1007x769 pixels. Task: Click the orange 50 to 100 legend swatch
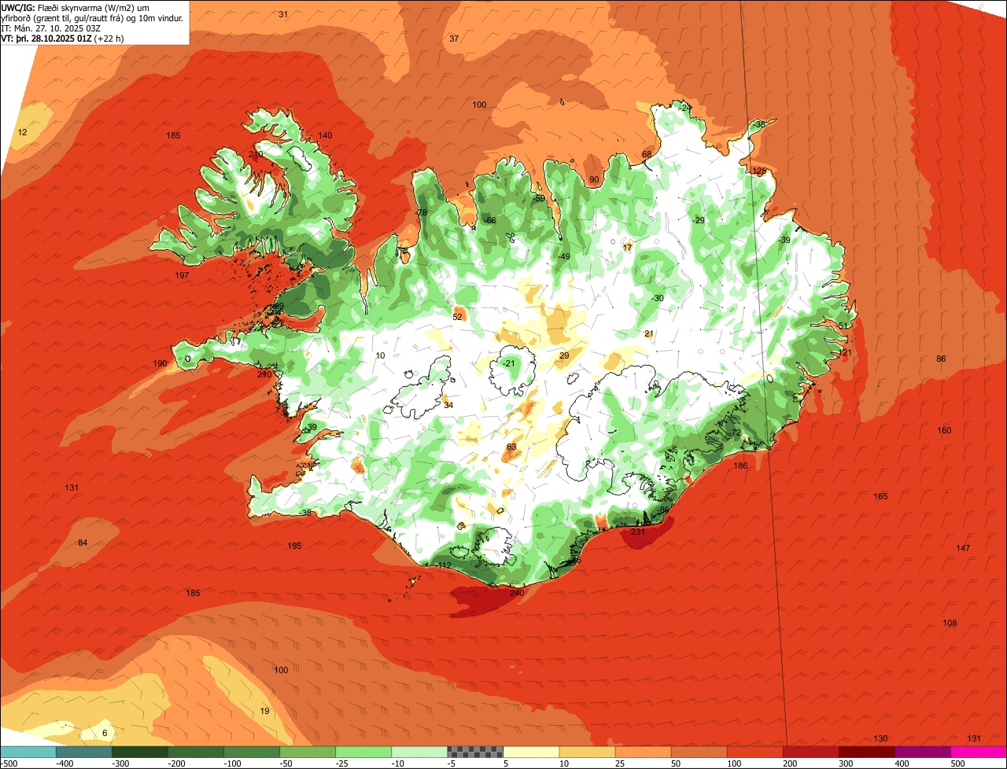(x=699, y=752)
